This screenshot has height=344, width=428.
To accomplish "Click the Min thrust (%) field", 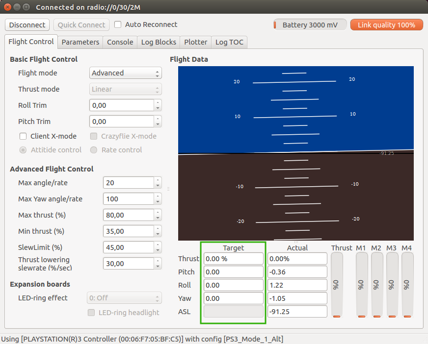I will click(128, 231).
